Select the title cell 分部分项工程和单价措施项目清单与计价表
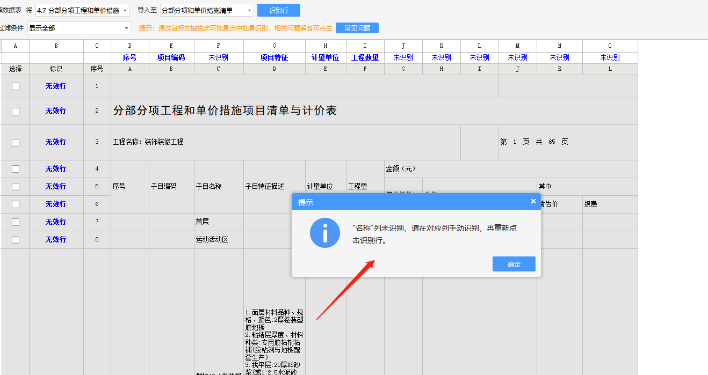708x375 pixels. pyautogui.click(x=374, y=111)
